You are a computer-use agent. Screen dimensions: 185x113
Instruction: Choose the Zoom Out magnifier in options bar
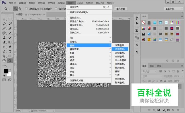(20, 9)
